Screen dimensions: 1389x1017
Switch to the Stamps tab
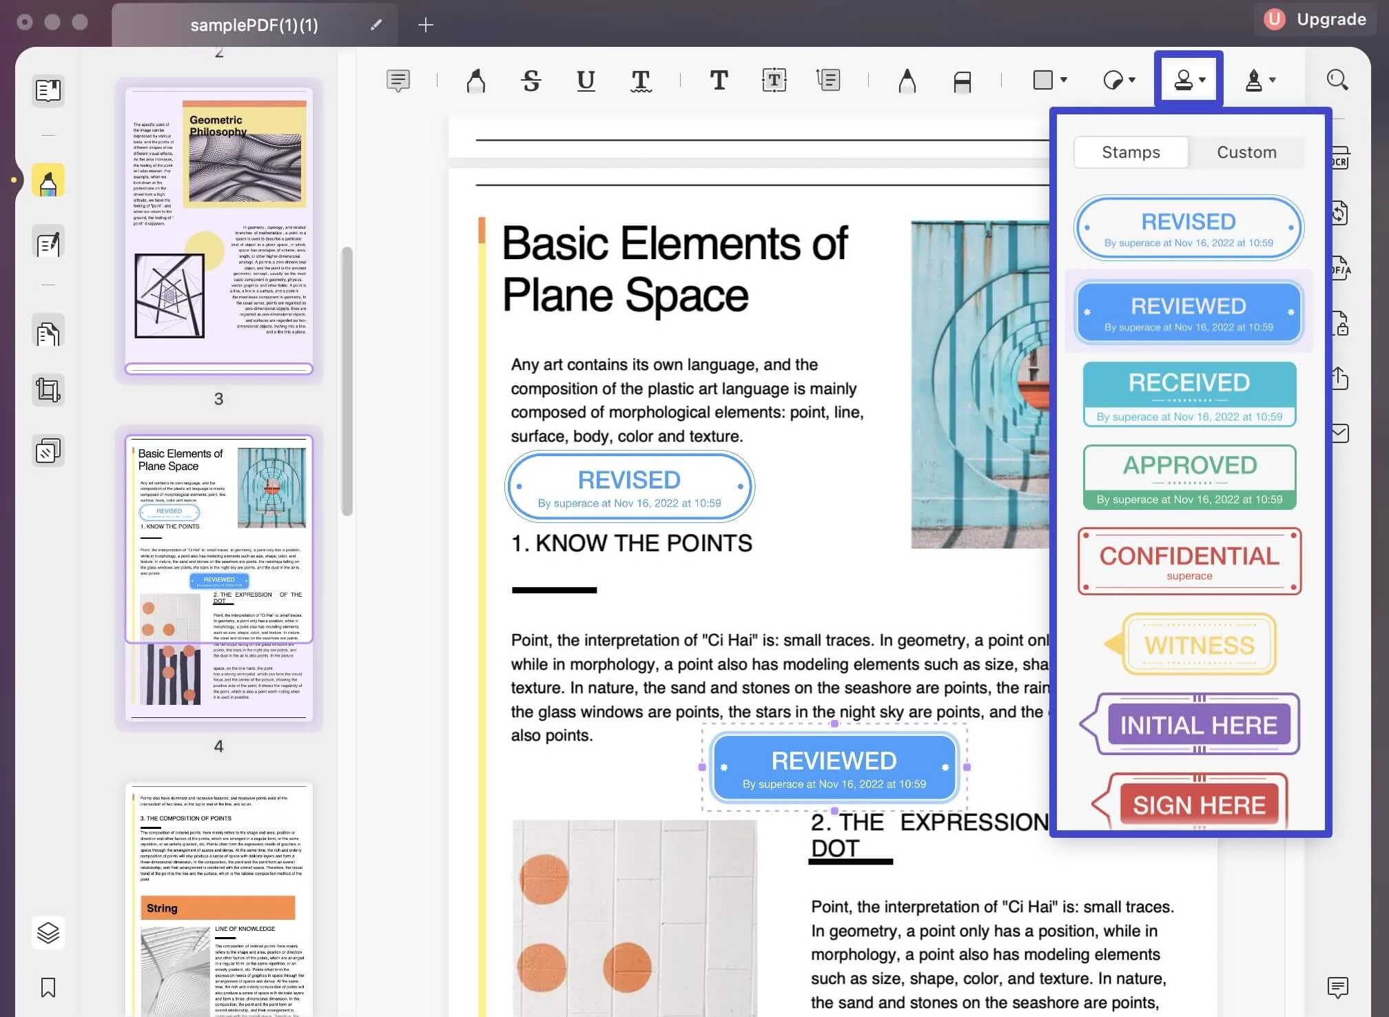click(1130, 151)
